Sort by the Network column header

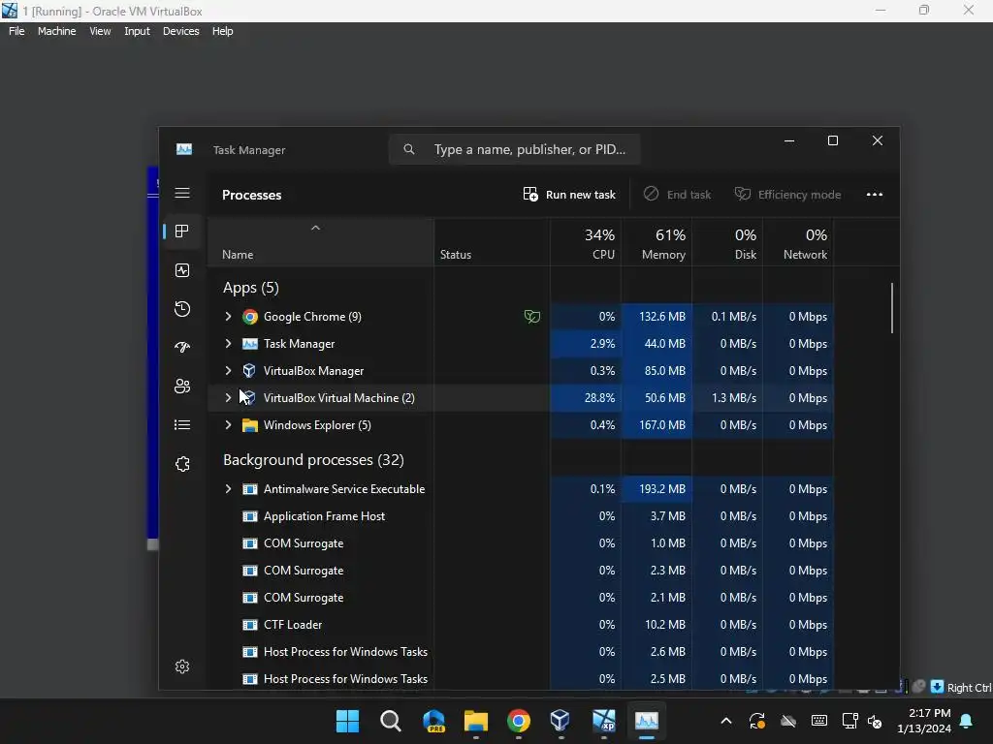799,243
